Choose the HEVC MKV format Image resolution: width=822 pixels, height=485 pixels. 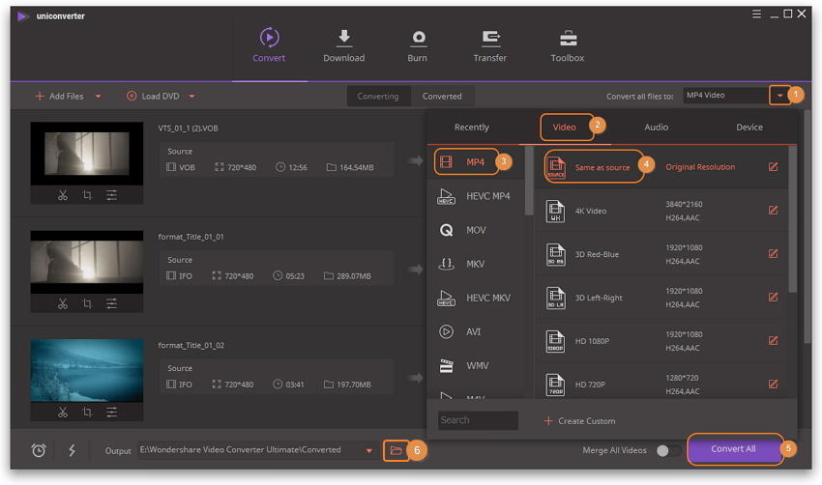tap(476, 298)
